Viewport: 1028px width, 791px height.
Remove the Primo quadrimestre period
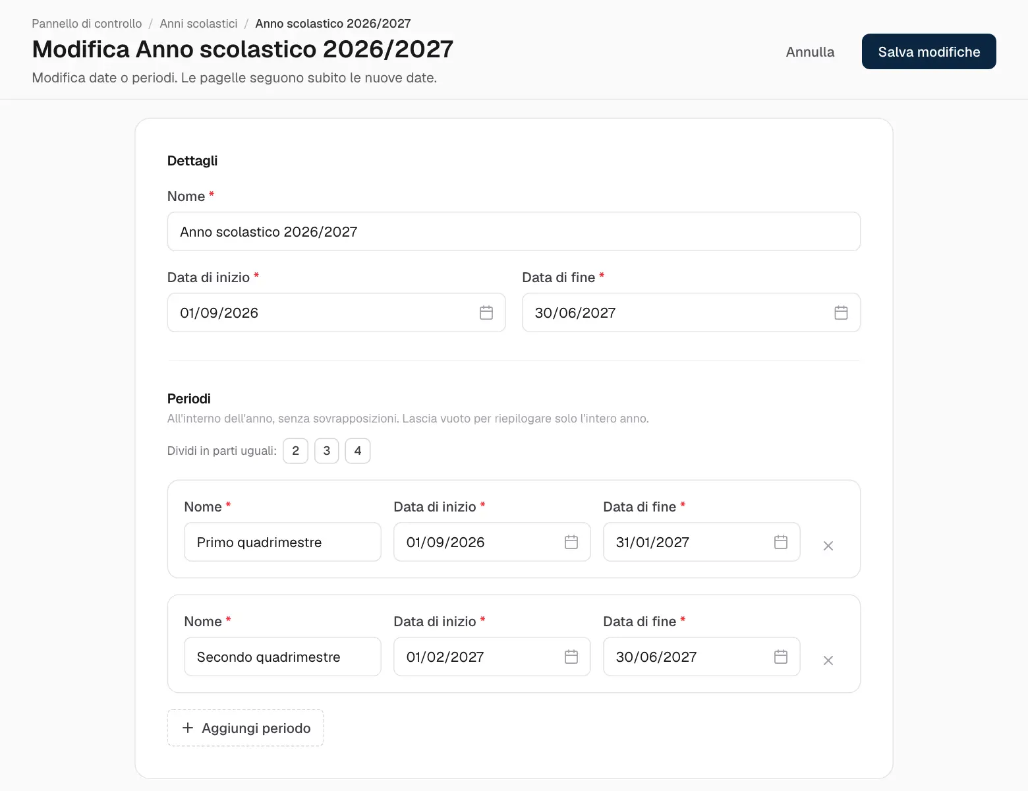tap(828, 546)
